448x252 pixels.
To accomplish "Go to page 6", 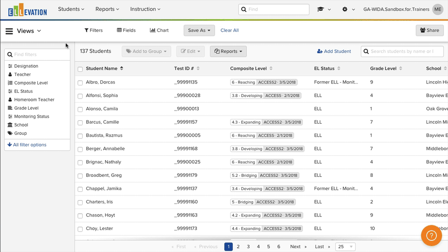I will click(279, 246).
